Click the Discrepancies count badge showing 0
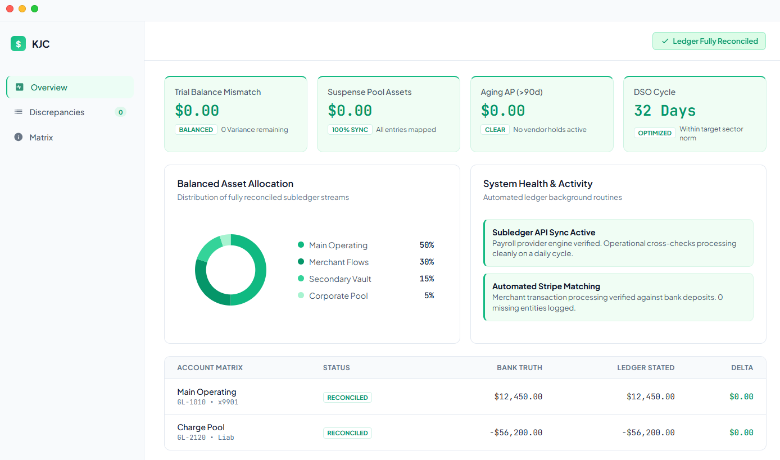The height and width of the screenshot is (460, 780). [x=120, y=112]
